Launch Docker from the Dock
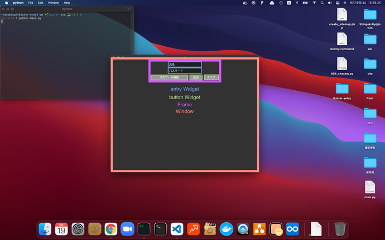 (227, 229)
